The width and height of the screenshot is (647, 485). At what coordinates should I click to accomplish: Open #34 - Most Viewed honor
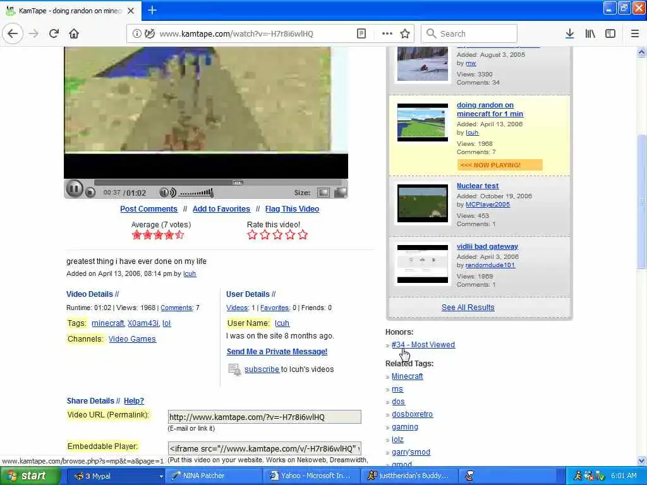(423, 345)
